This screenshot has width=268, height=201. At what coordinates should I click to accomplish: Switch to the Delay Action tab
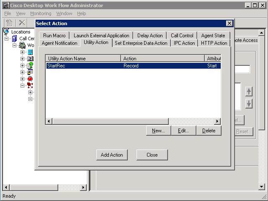click(150, 36)
